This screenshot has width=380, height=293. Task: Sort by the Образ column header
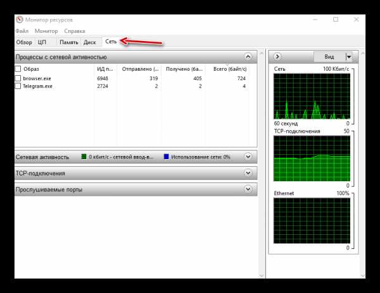click(31, 69)
